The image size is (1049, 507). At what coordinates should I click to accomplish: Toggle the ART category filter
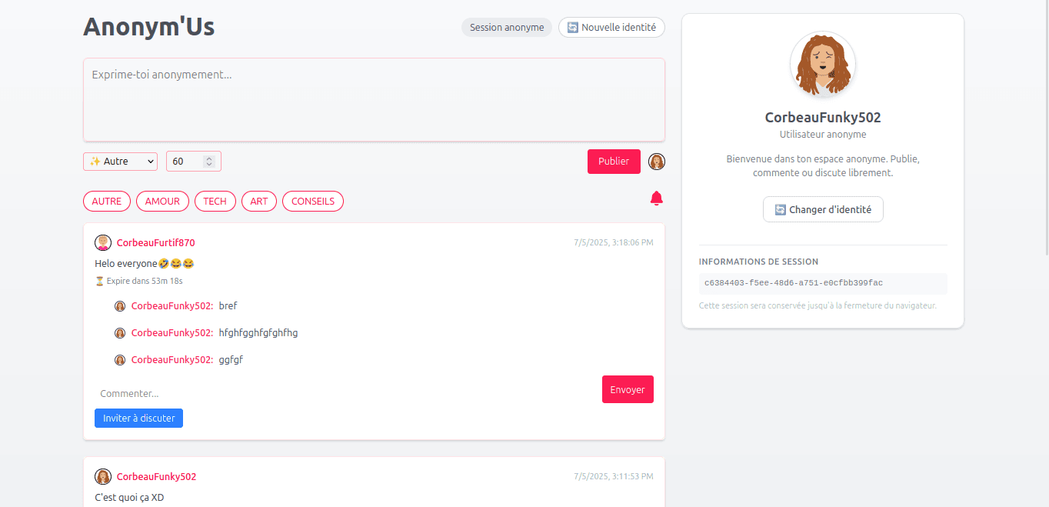coord(259,201)
